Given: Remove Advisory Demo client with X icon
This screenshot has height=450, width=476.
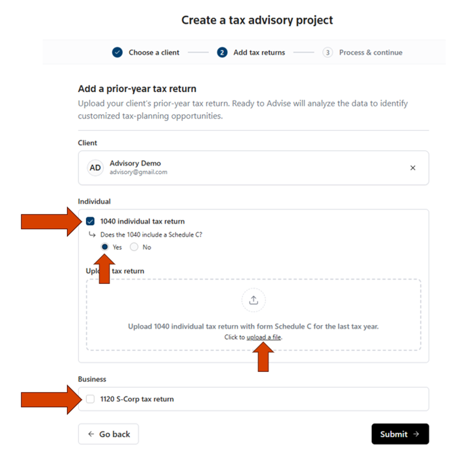Looking at the screenshot, I should [x=413, y=168].
